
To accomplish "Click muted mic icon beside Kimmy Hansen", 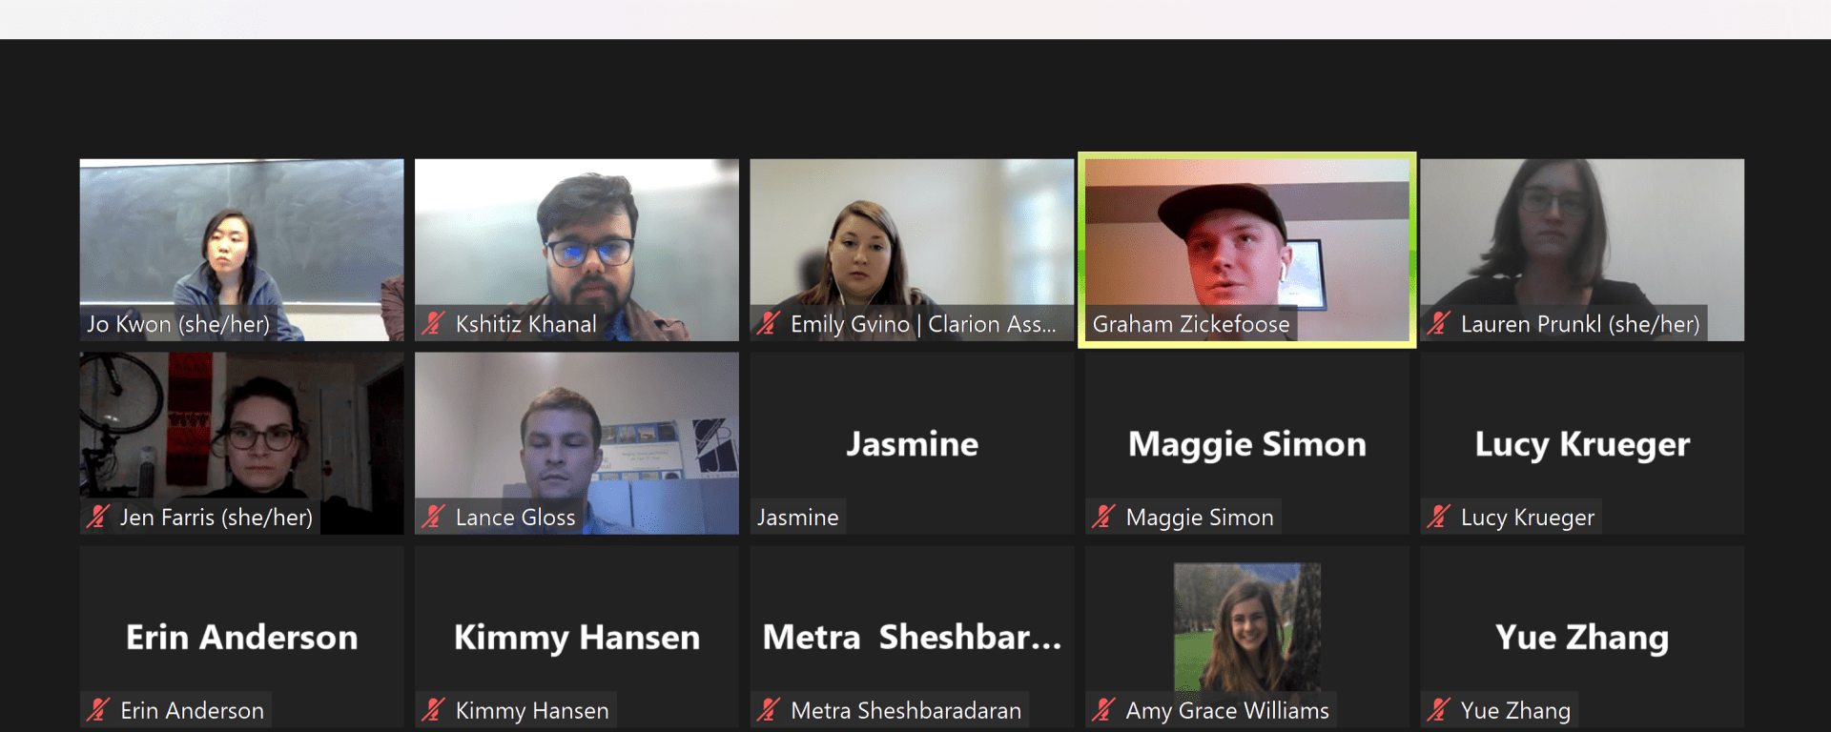I will click(x=433, y=710).
